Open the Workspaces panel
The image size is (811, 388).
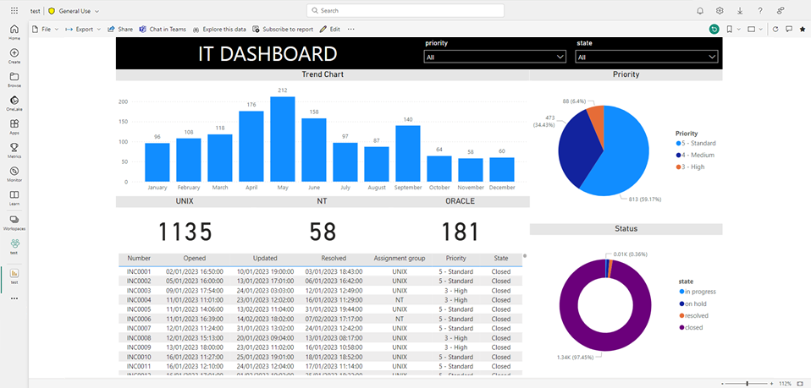coord(14,221)
